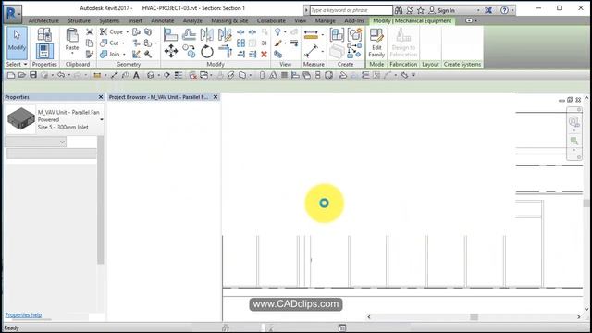The image size is (592, 333).
Task: Click the Edit Family button
Action: [x=376, y=43]
